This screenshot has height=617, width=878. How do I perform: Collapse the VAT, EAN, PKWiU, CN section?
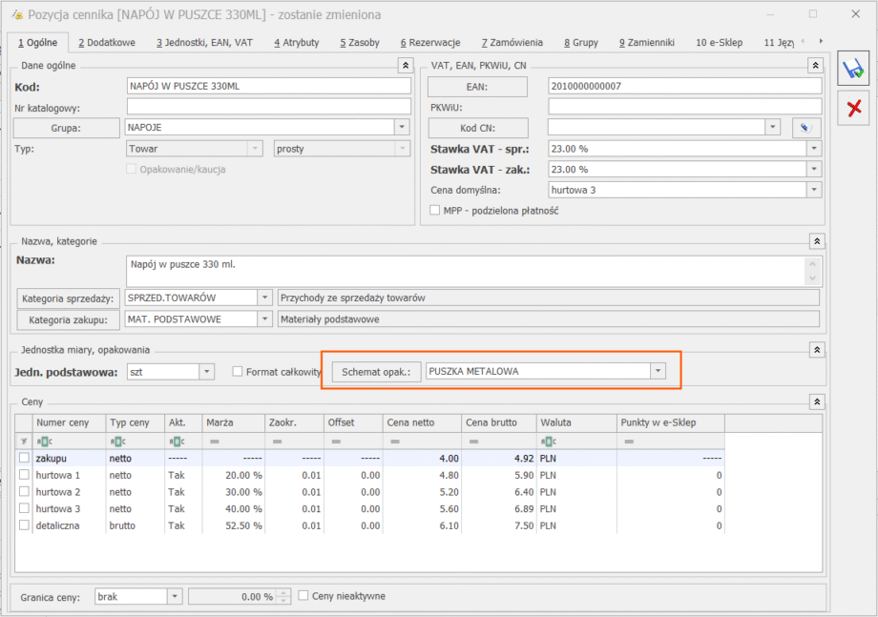(x=814, y=65)
